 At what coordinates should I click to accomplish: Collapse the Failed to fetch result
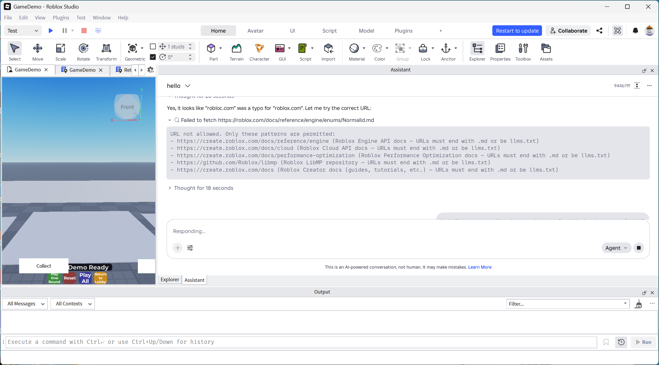170,120
